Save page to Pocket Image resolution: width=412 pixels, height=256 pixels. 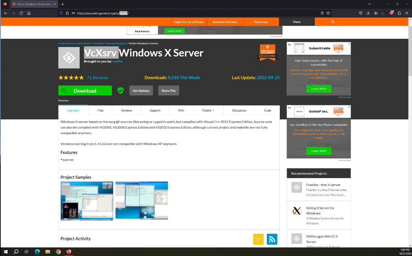coord(360,13)
